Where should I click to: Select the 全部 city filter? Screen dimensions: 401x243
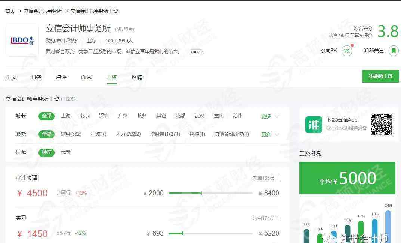[47, 116]
